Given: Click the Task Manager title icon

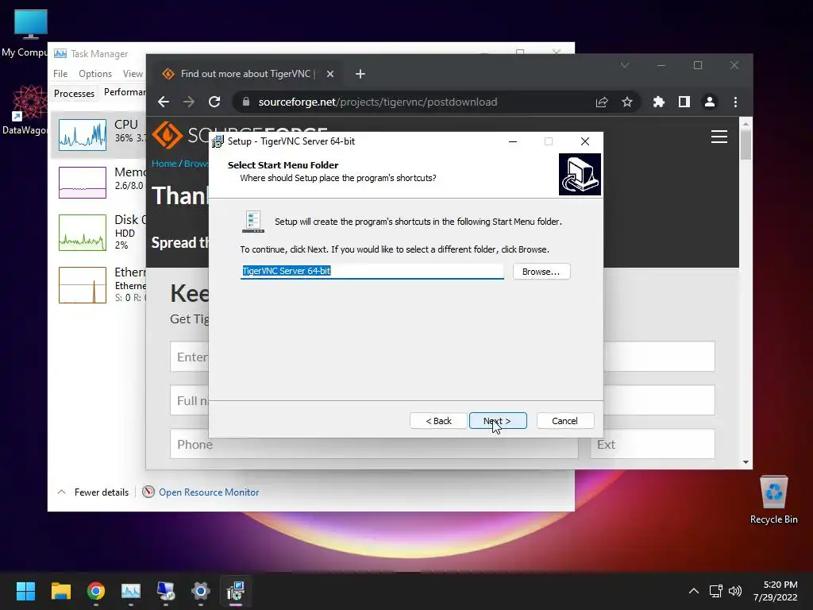Looking at the screenshot, I should point(60,53).
